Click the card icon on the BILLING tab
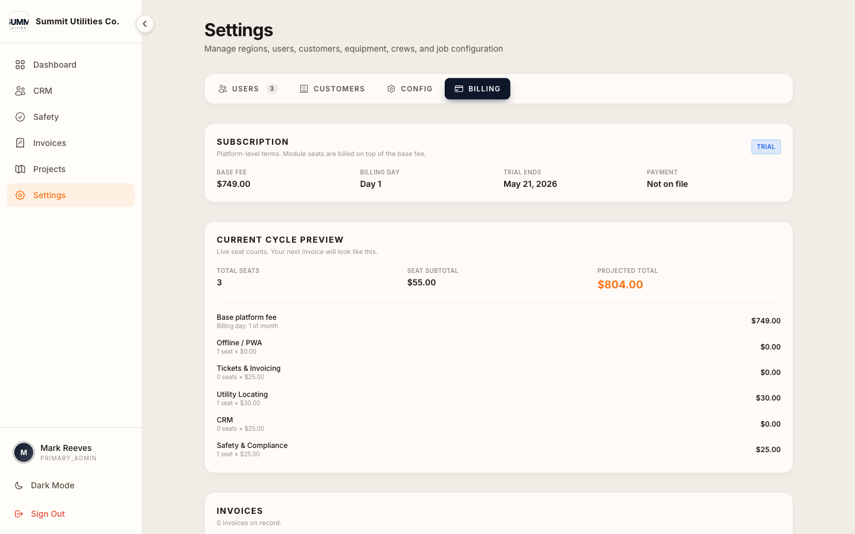 pyautogui.click(x=458, y=88)
